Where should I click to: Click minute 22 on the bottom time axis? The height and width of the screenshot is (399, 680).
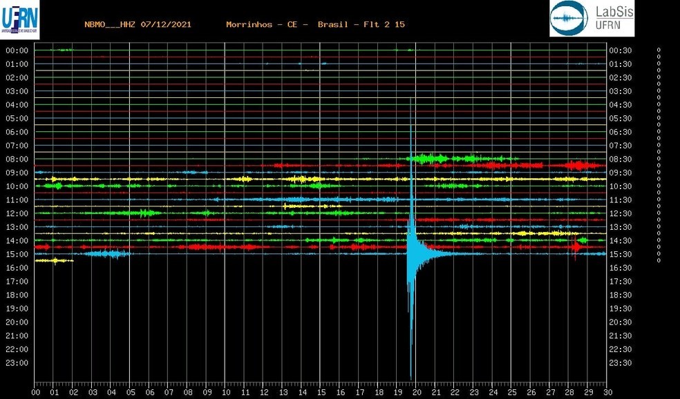(455, 393)
